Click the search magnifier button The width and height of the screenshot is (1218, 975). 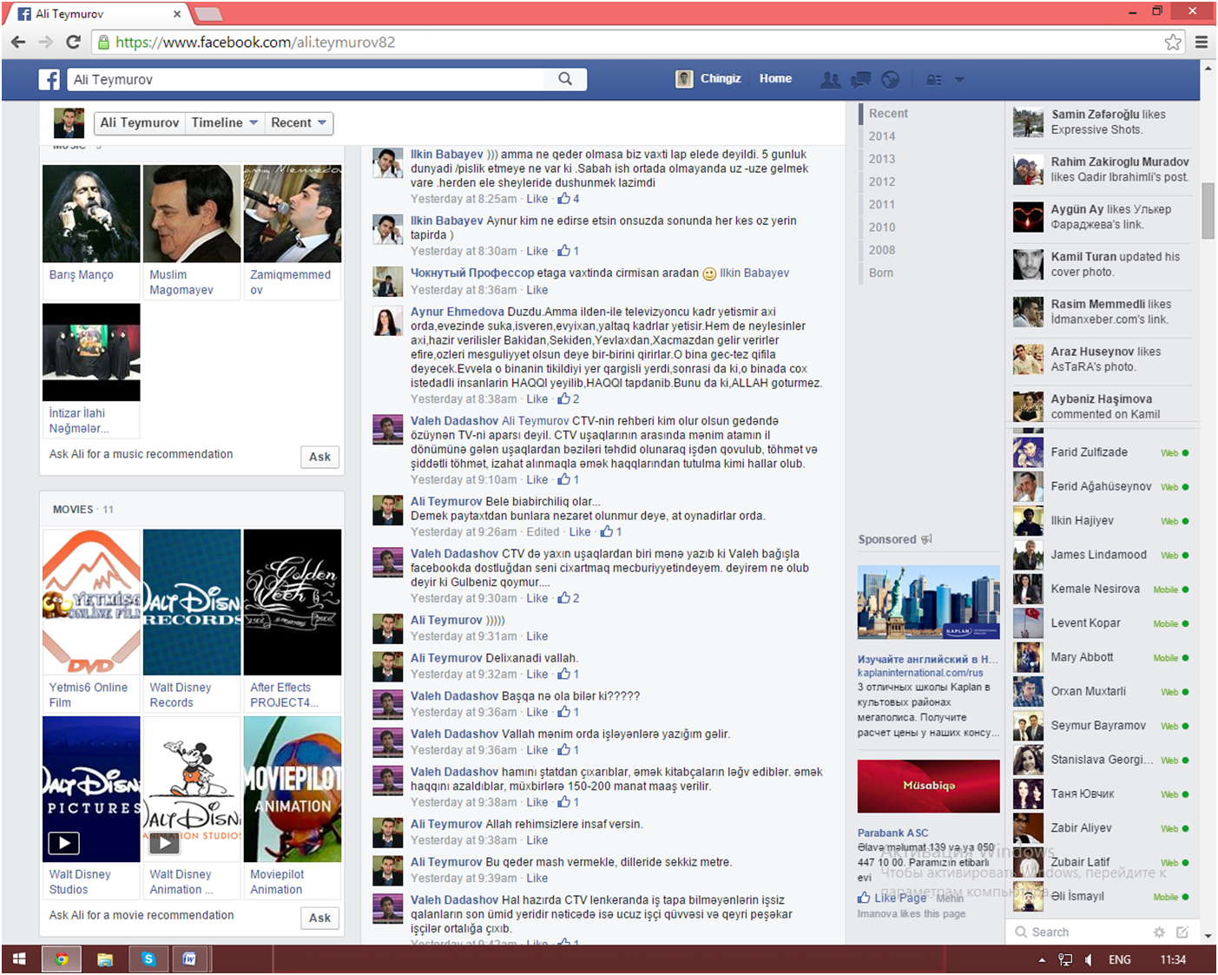coord(565,79)
